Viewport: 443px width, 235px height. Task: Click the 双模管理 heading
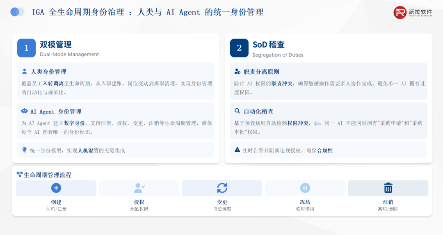pos(56,45)
